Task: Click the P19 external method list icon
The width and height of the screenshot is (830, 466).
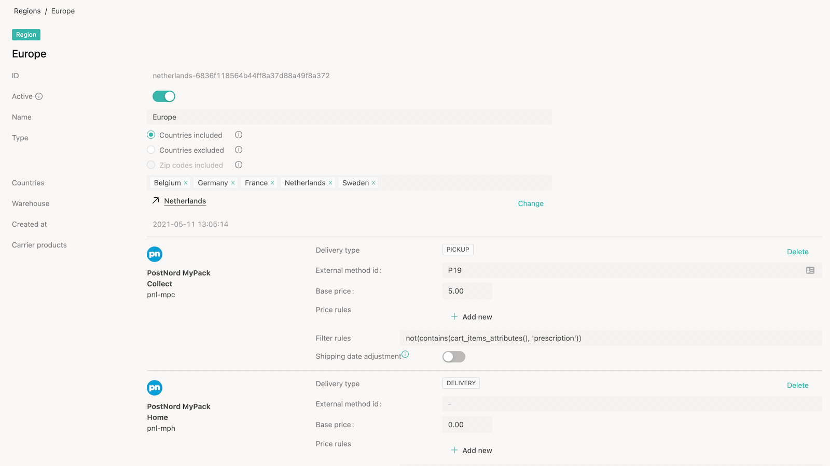Action: (x=810, y=270)
